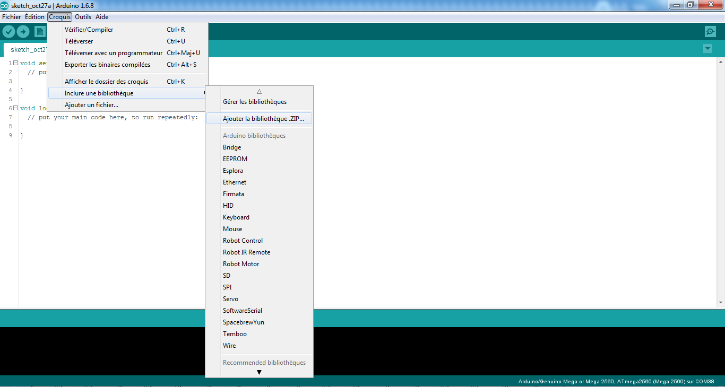The height and width of the screenshot is (387, 725).
Task: Open the tab options dropdown arrow
Action: tap(707, 49)
